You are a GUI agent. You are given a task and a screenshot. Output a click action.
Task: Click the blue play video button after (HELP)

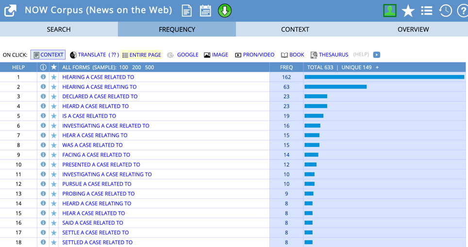[x=377, y=55]
